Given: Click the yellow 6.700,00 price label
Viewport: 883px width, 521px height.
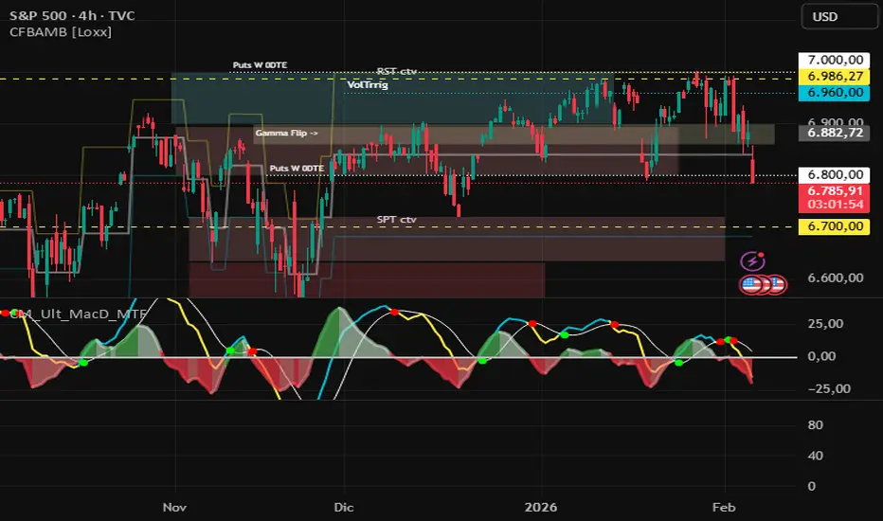Looking at the screenshot, I should tap(835, 226).
